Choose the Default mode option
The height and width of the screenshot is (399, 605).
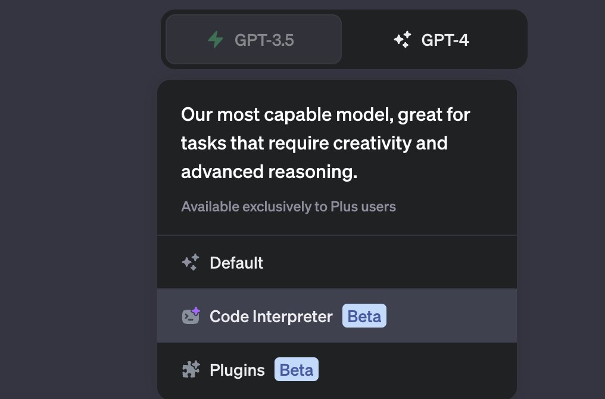coord(337,263)
